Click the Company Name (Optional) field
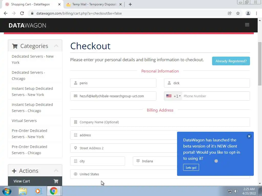262x196 pixels. [160, 122]
